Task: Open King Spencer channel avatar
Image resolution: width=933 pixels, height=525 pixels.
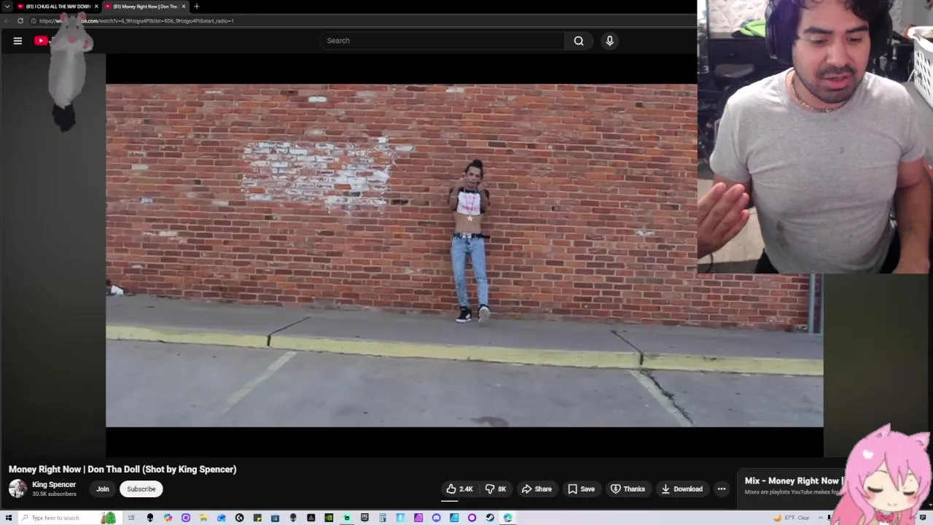Action: pos(17,489)
